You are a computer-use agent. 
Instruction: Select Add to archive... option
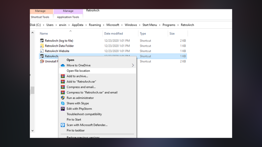[97, 76]
